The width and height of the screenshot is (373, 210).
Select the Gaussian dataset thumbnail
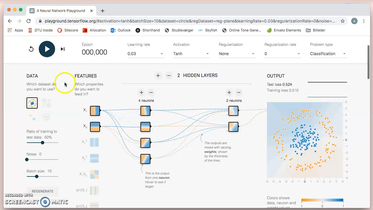(x=32, y=117)
